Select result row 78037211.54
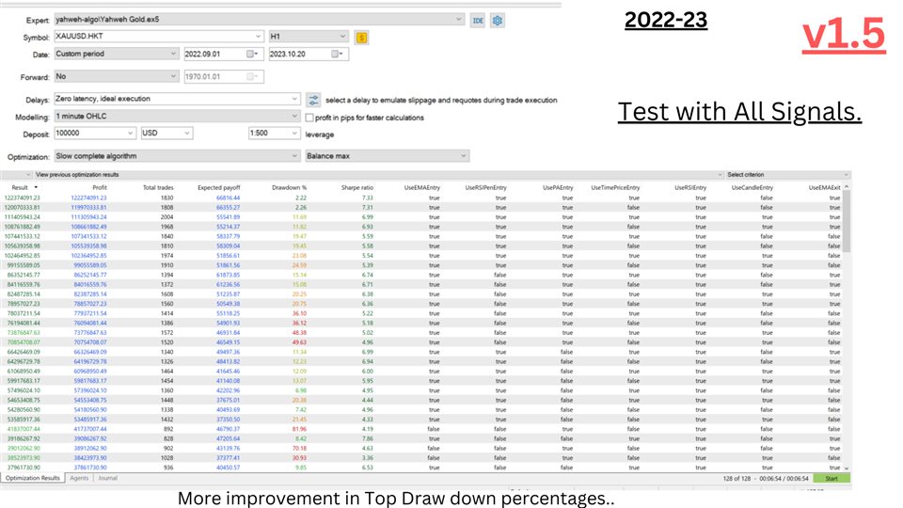 (x=421, y=313)
